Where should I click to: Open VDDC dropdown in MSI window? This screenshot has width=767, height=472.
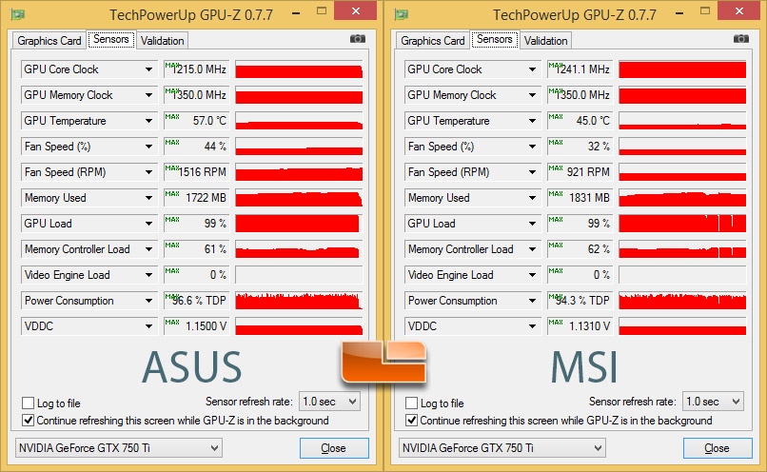473,326
